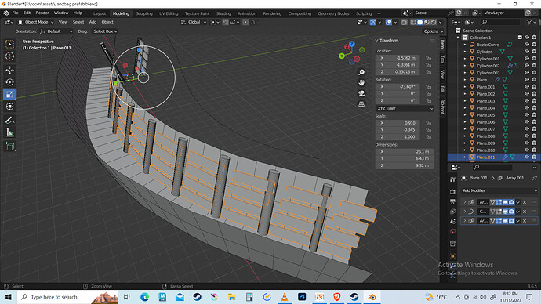Toggle X-ray display icon
The height and width of the screenshot is (304, 541).
coord(404,22)
